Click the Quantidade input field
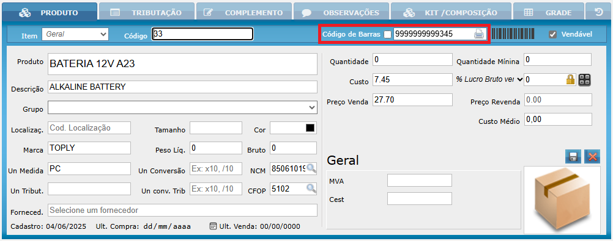613x241 pixels. point(412,60)
